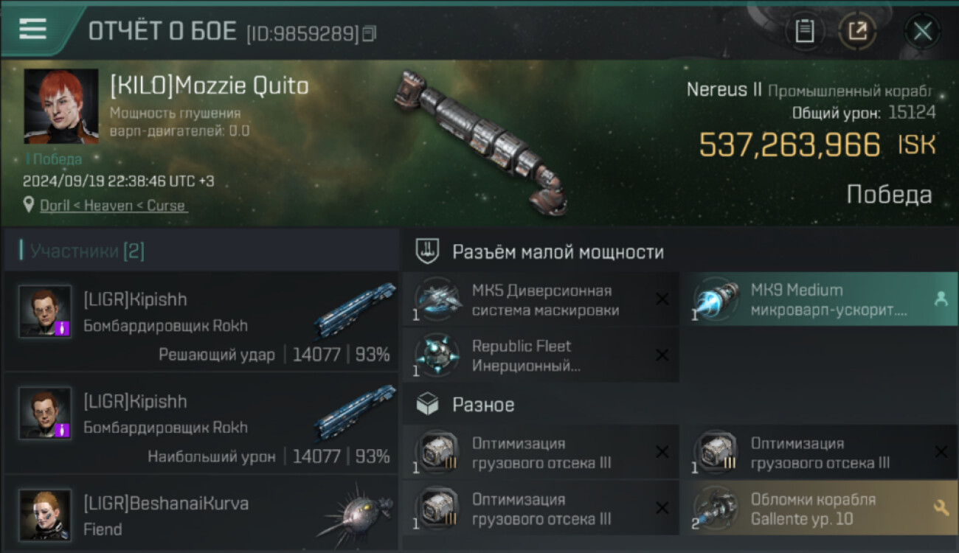Image resolution: width=959 pixels, height=553 pixels.
Task: Click the wrench icon on Обломки корабля
Action: pyautogui.click(x=941, y=507)
